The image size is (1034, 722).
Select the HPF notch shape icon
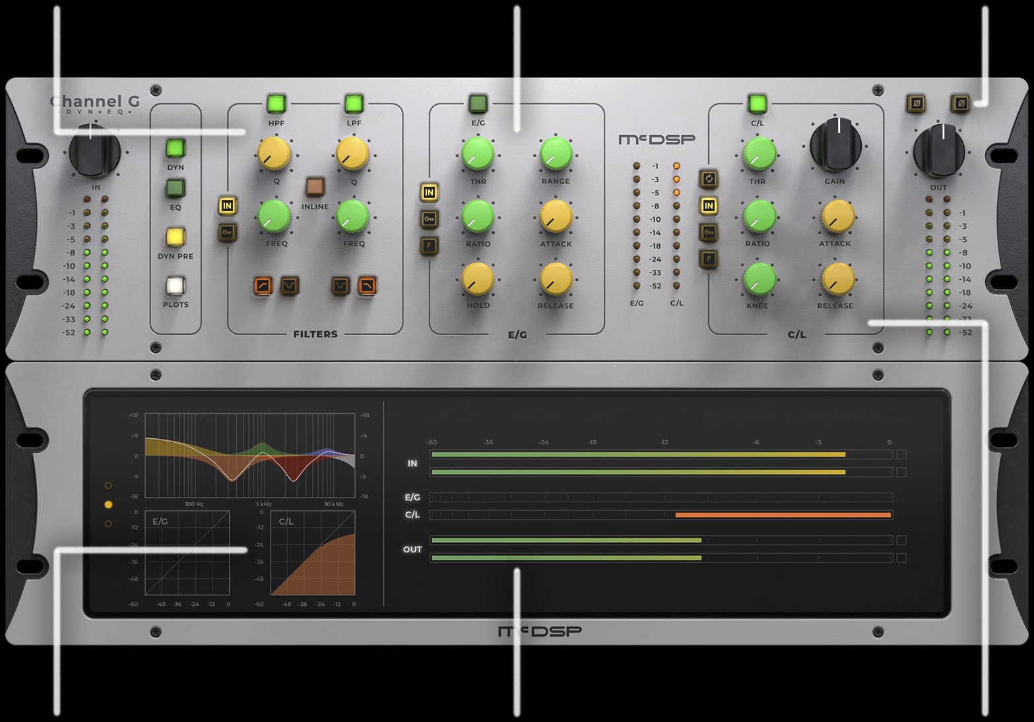point(290,286)
